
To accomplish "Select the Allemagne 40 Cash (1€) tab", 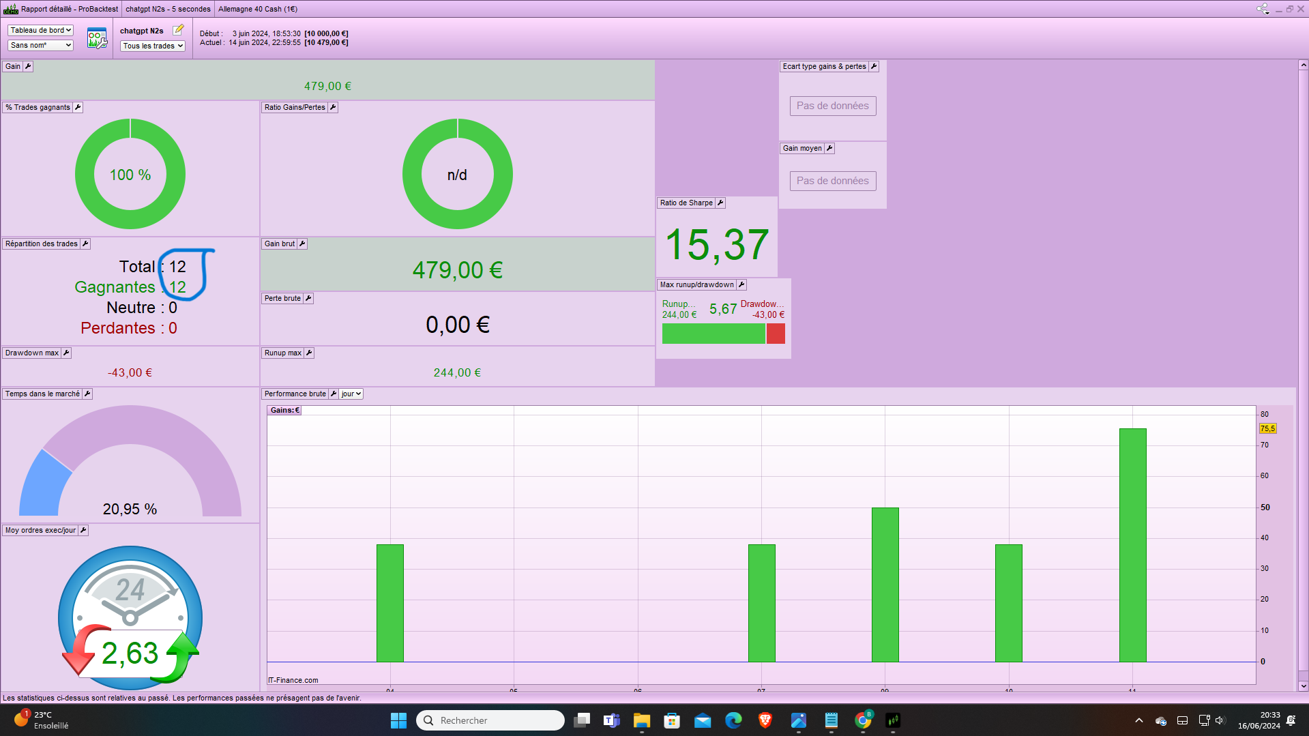I will (258, 9).
